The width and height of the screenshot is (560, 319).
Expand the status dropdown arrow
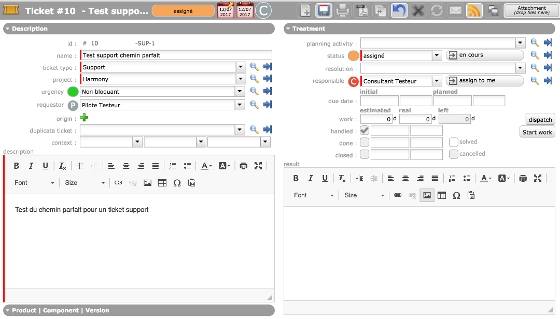437,55
